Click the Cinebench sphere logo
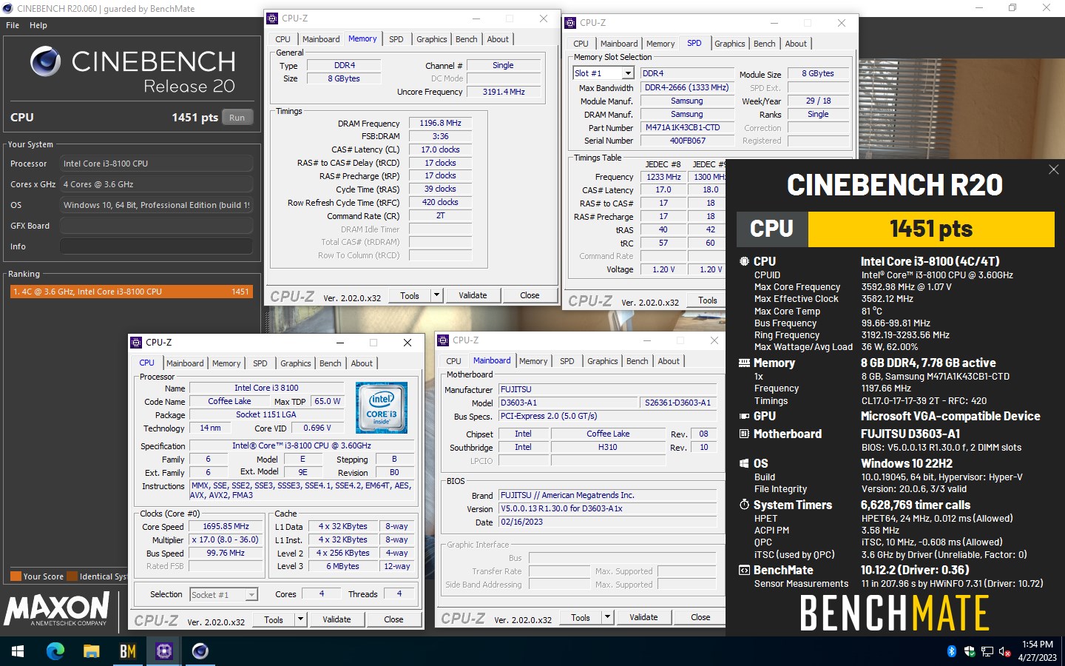 click(46, 61)
